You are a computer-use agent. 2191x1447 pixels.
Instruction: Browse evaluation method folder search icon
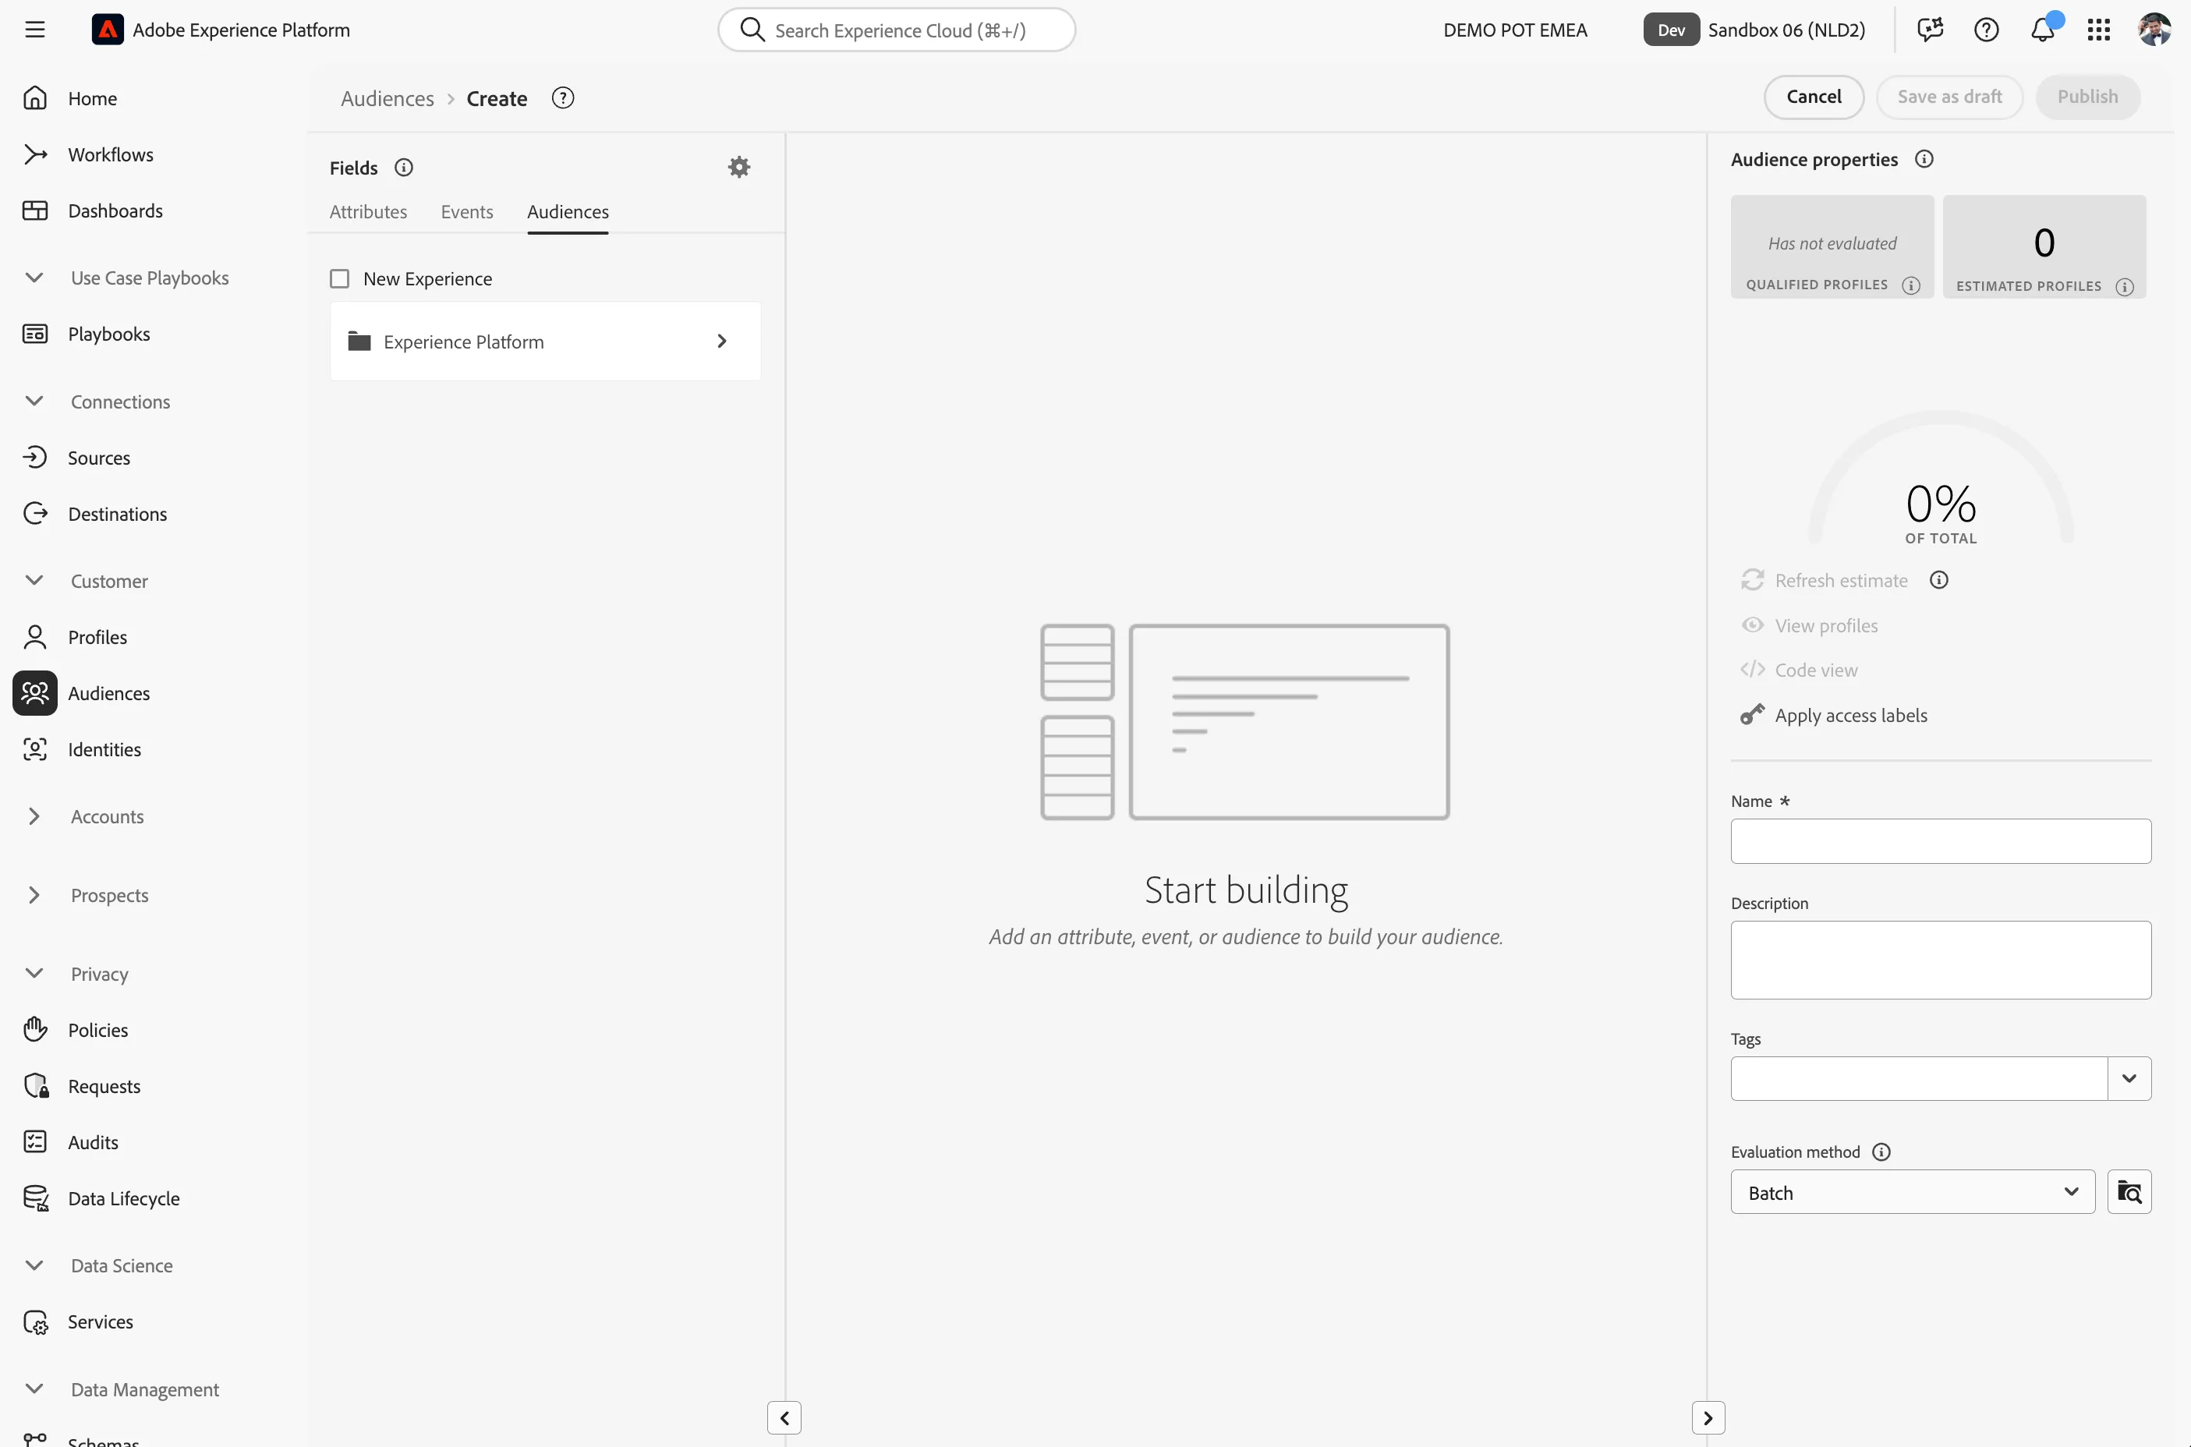pyautogui.click(x=2129, y=1192)
